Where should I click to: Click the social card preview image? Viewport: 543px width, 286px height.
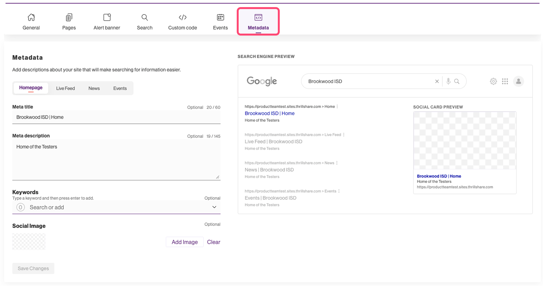click(x=465, y=140)
